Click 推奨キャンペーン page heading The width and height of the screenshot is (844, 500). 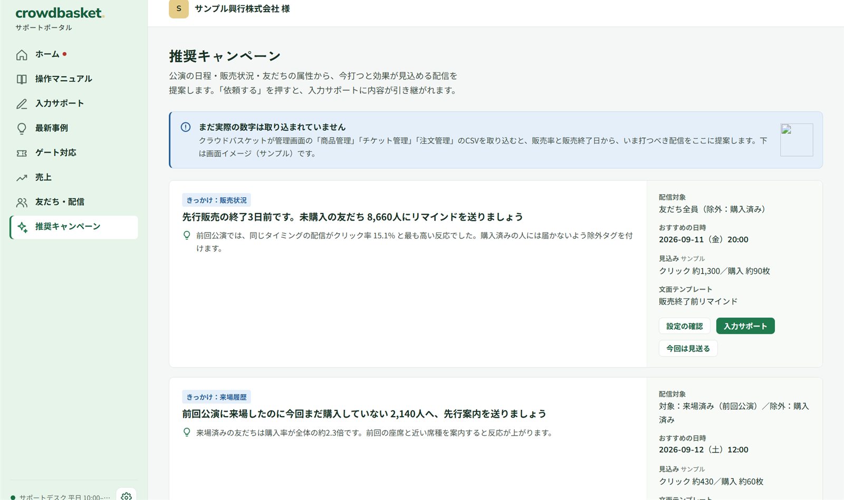coord(225,56)
